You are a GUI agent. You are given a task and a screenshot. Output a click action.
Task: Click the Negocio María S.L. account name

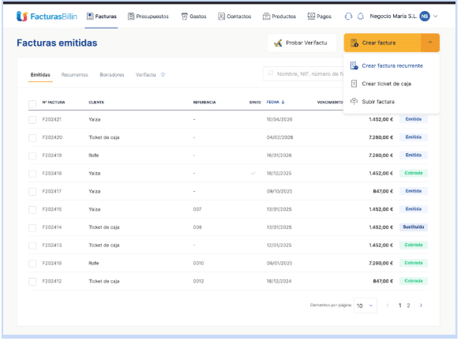[x=393, y=16]
